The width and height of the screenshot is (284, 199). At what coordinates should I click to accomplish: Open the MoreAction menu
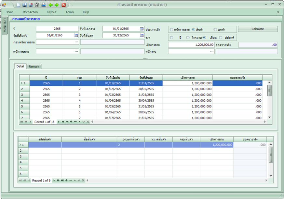point(30,12)
